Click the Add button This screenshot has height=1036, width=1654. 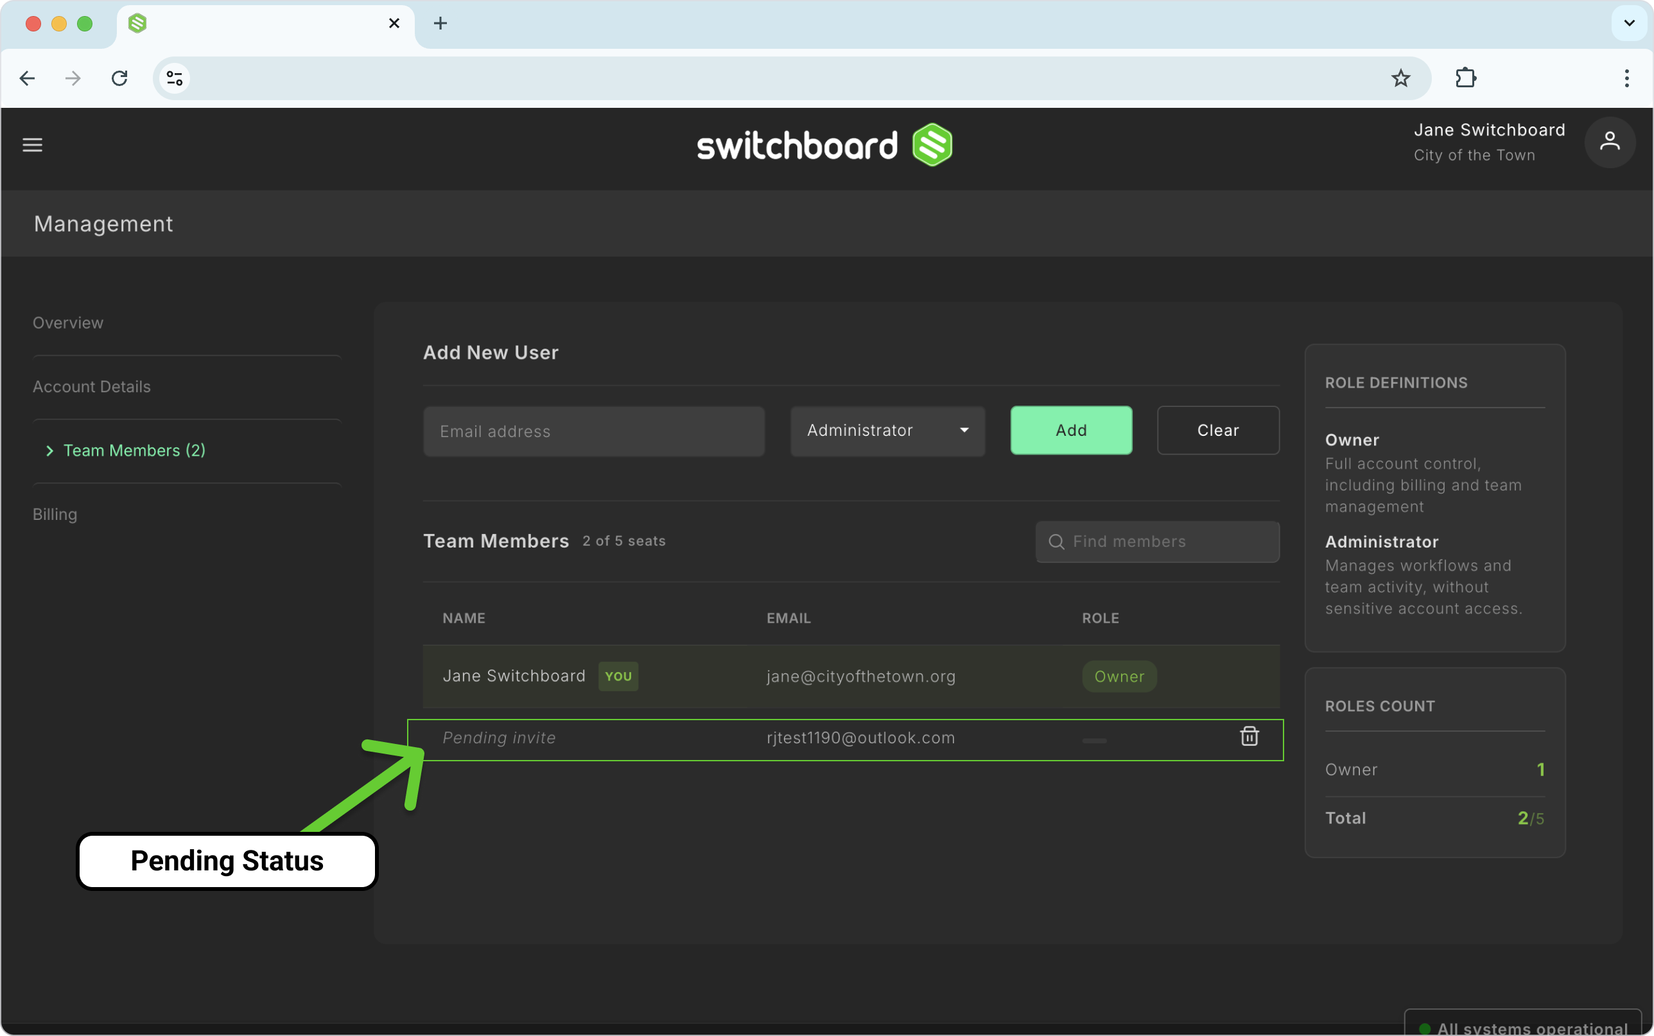click(1071, 430)
